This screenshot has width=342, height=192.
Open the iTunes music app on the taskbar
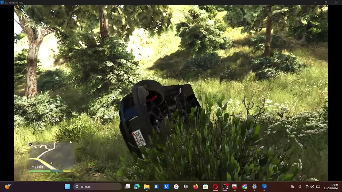(x=176, y=187)
